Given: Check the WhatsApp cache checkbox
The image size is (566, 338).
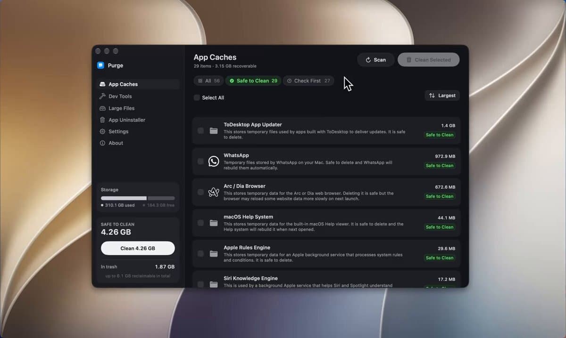Looking at the screenshot, I should pyautogui.click(x=201, y=161).
